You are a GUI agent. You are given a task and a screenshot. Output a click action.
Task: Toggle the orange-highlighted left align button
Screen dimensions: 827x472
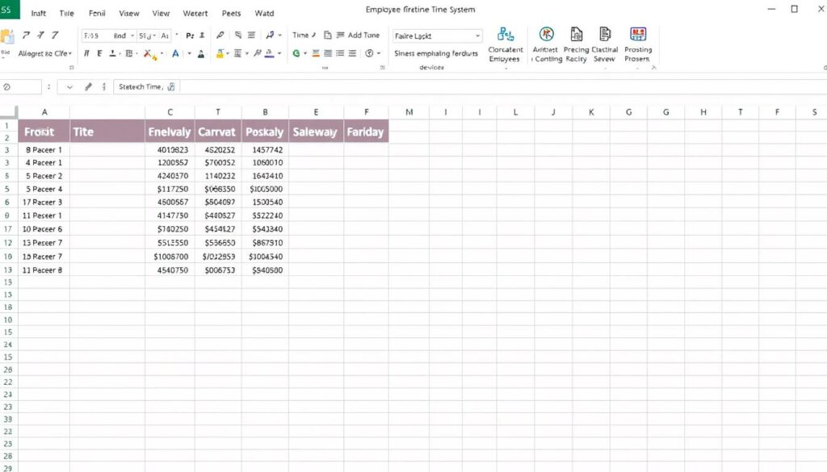point(316,53)
